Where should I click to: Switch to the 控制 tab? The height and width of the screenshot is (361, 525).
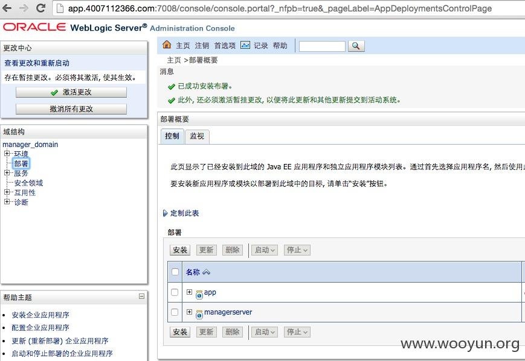172,136
